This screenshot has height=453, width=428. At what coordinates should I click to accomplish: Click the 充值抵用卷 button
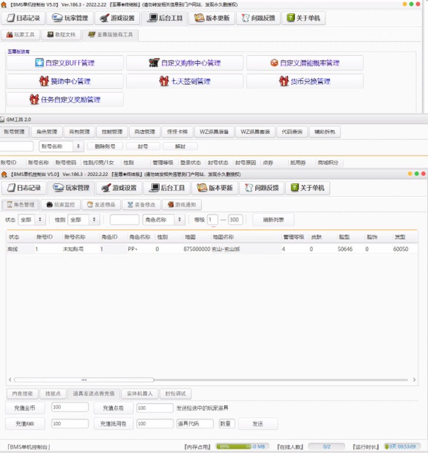(x=113, y=424)
